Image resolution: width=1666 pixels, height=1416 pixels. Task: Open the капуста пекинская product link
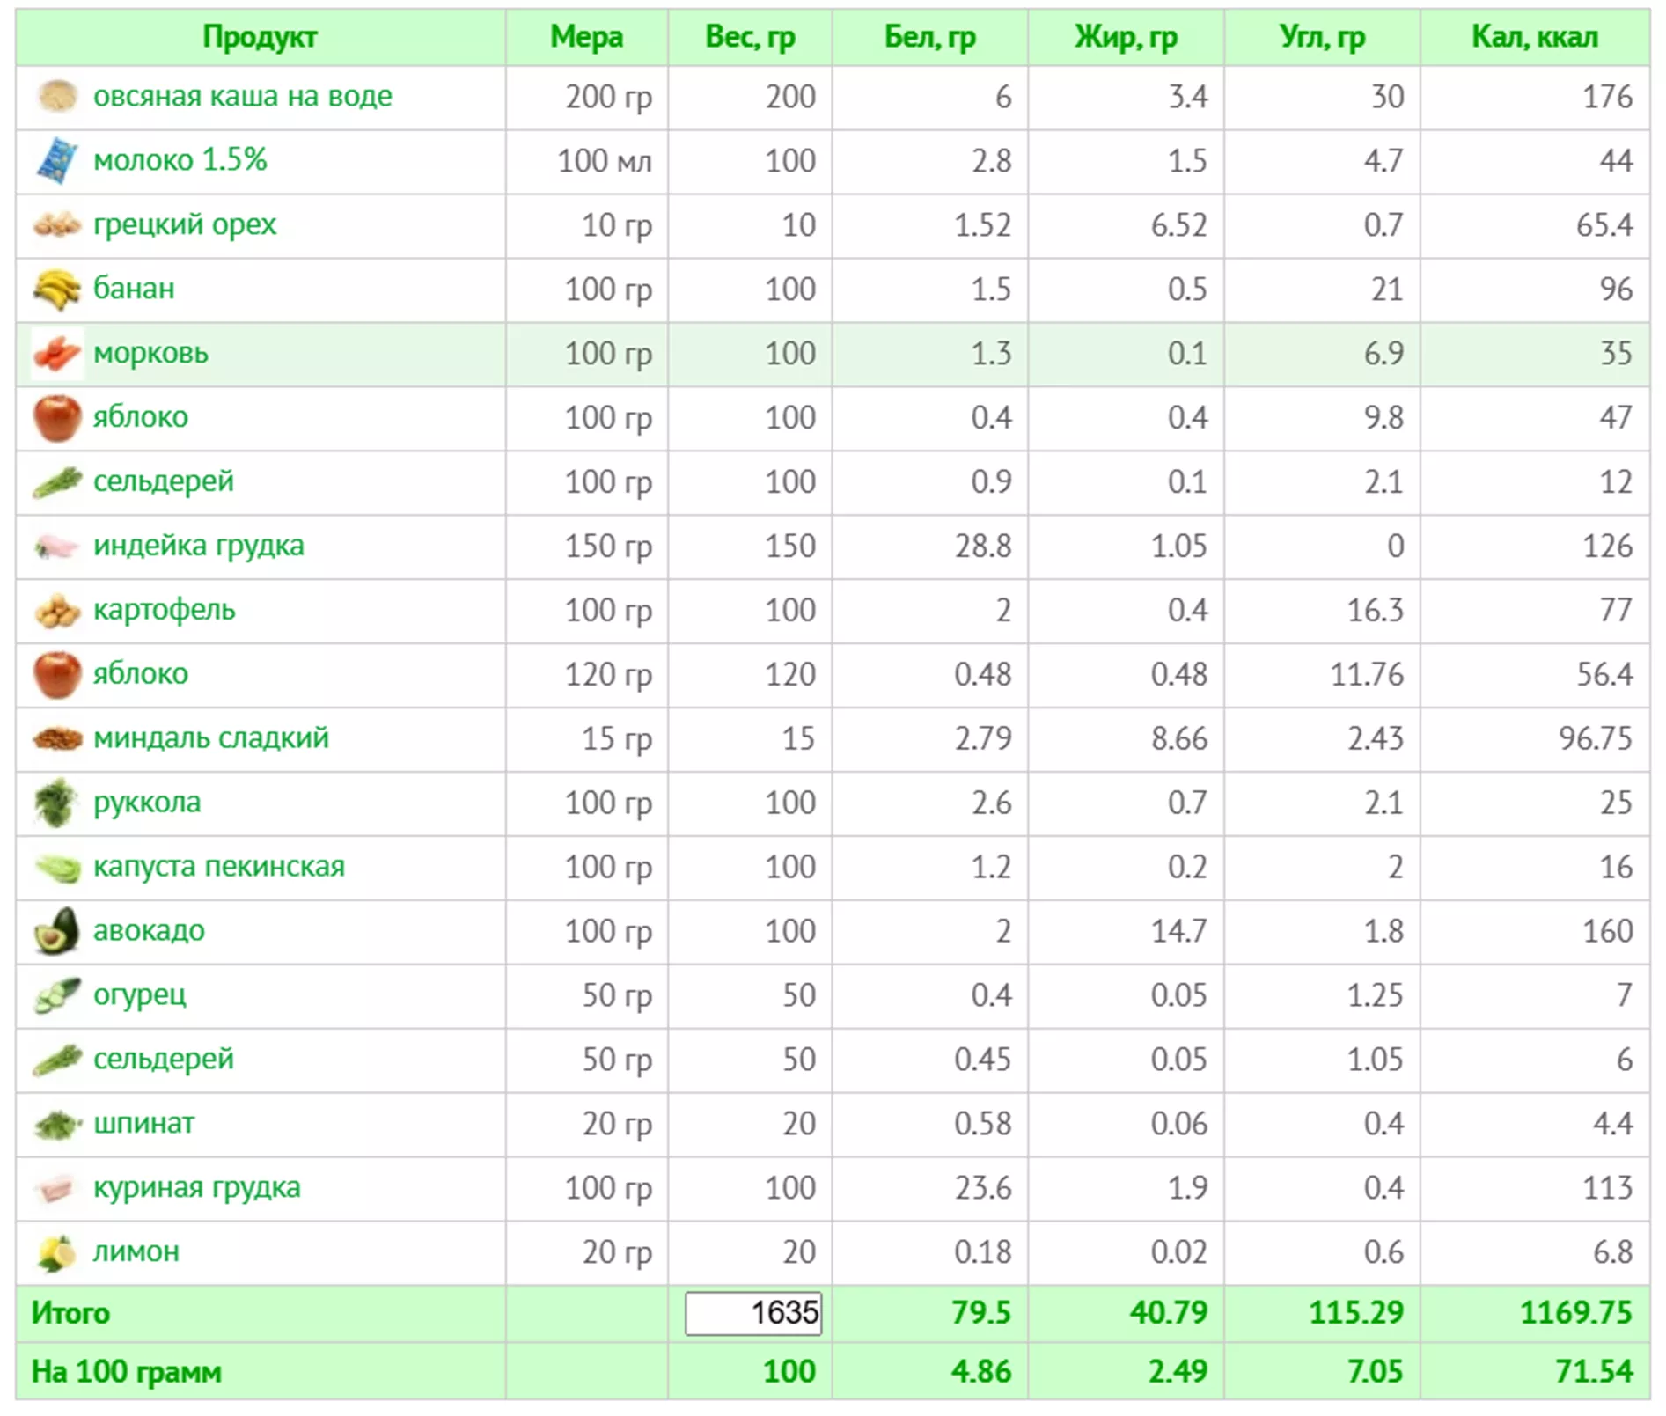pos(218,866)
